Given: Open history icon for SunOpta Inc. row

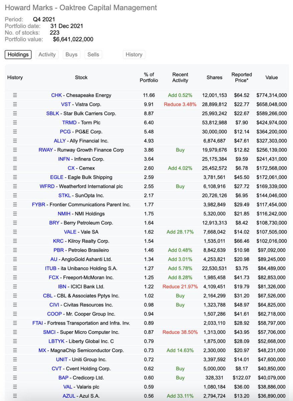Looking at the screenshot, I should tap(15, 195).
